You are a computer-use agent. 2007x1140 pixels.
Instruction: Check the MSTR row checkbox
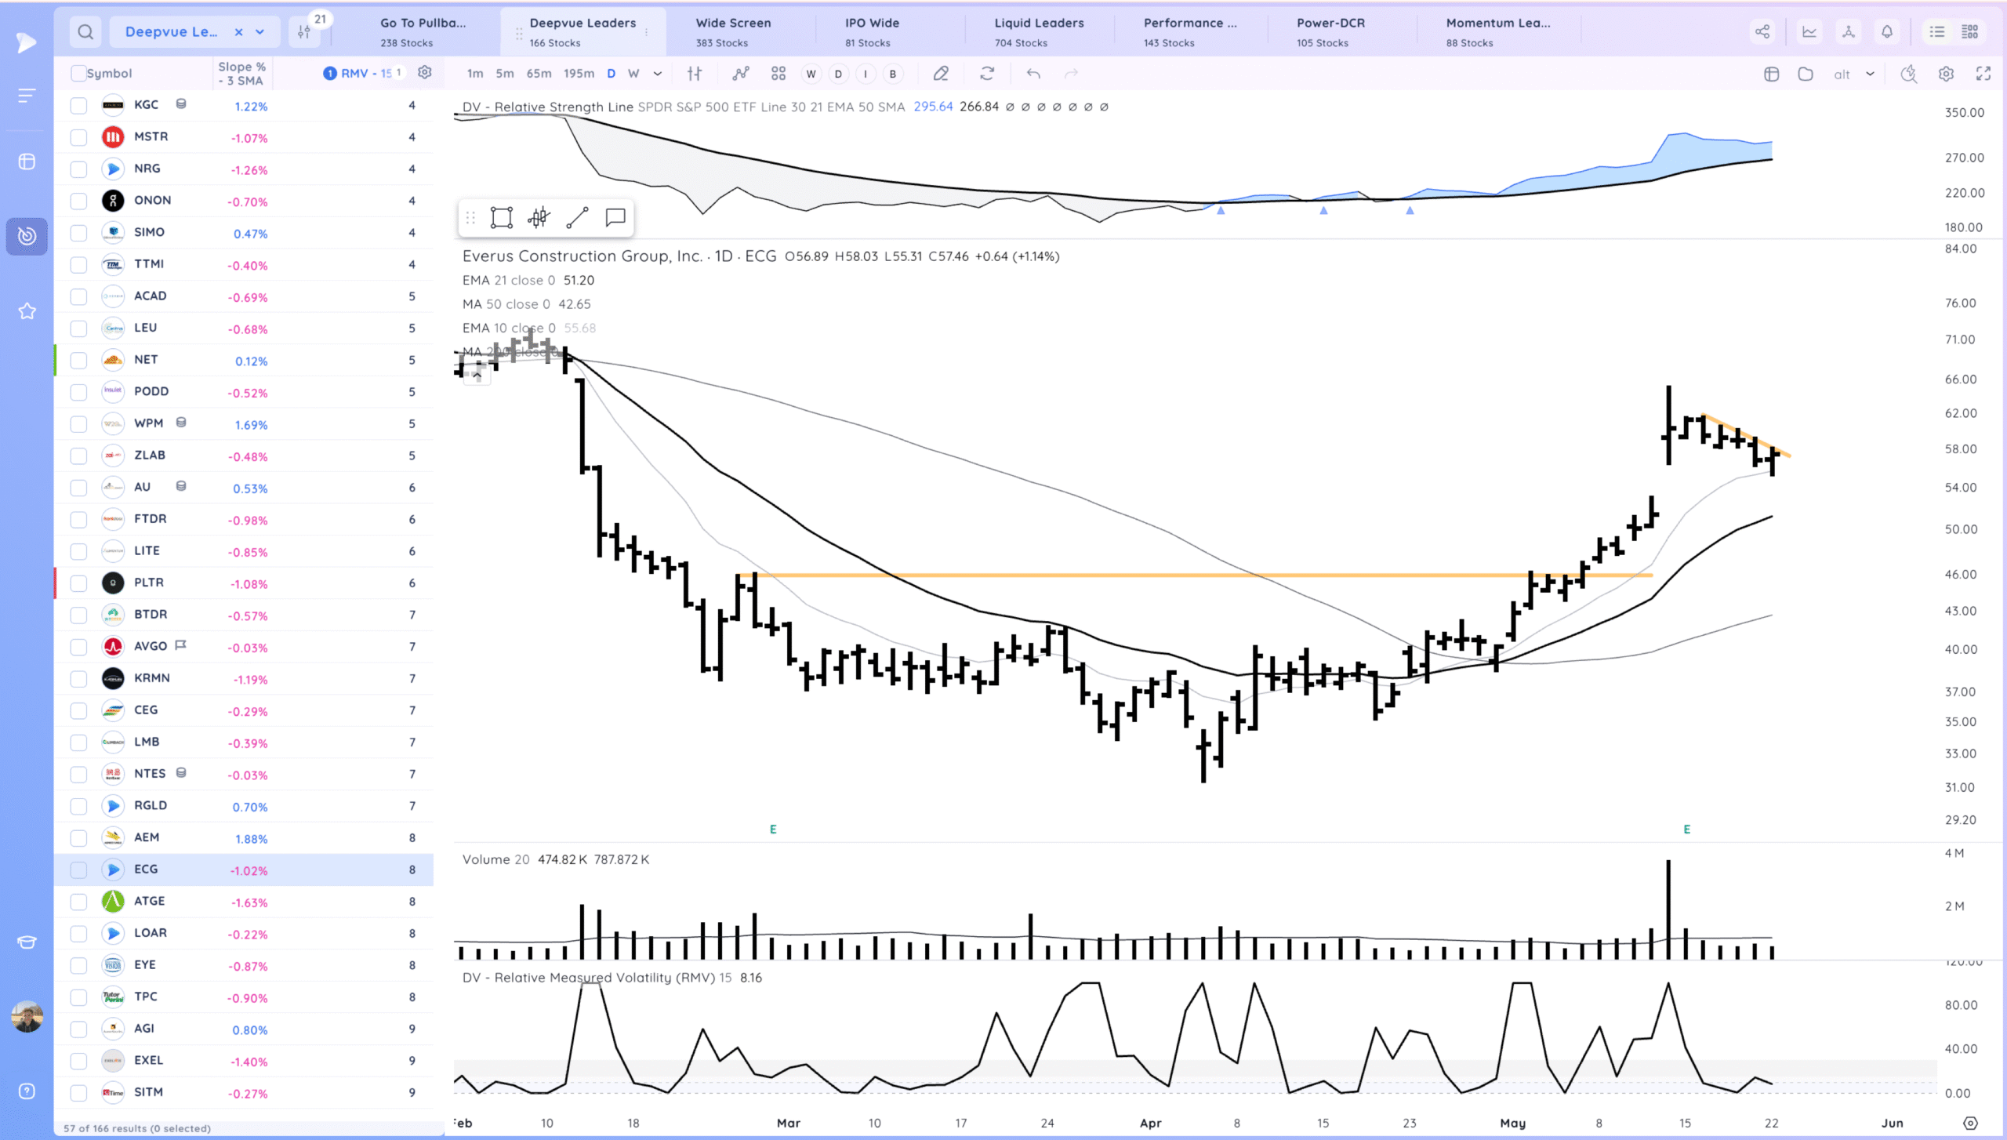[78, 137]
